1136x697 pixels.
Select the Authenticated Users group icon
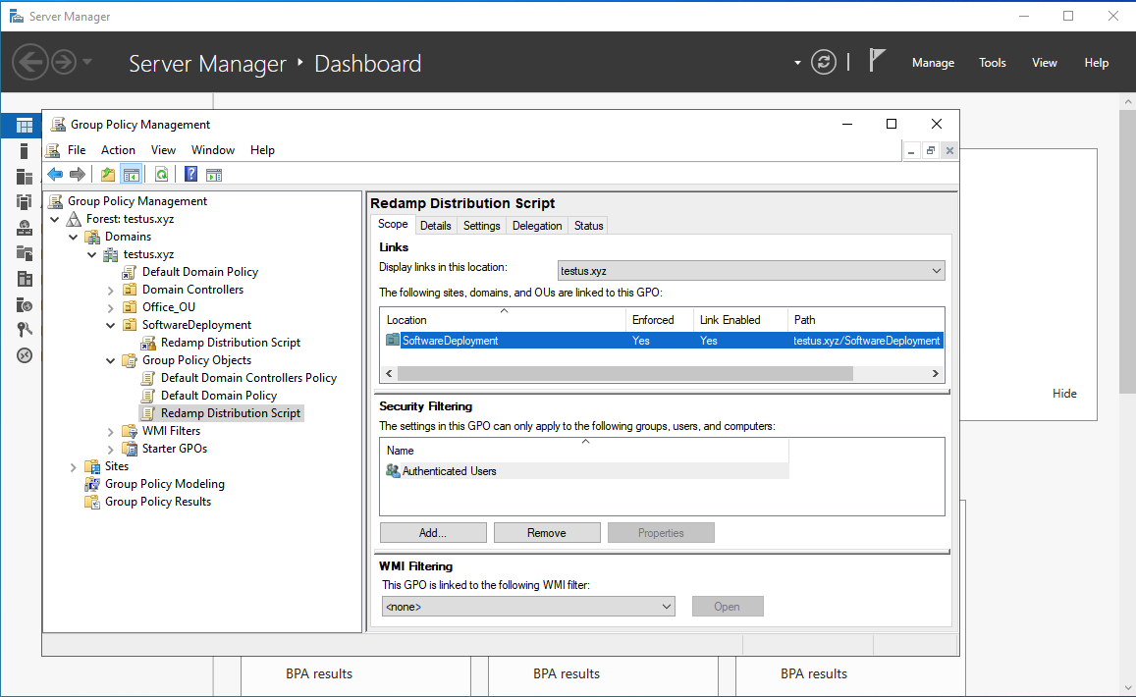coord(393,471)
